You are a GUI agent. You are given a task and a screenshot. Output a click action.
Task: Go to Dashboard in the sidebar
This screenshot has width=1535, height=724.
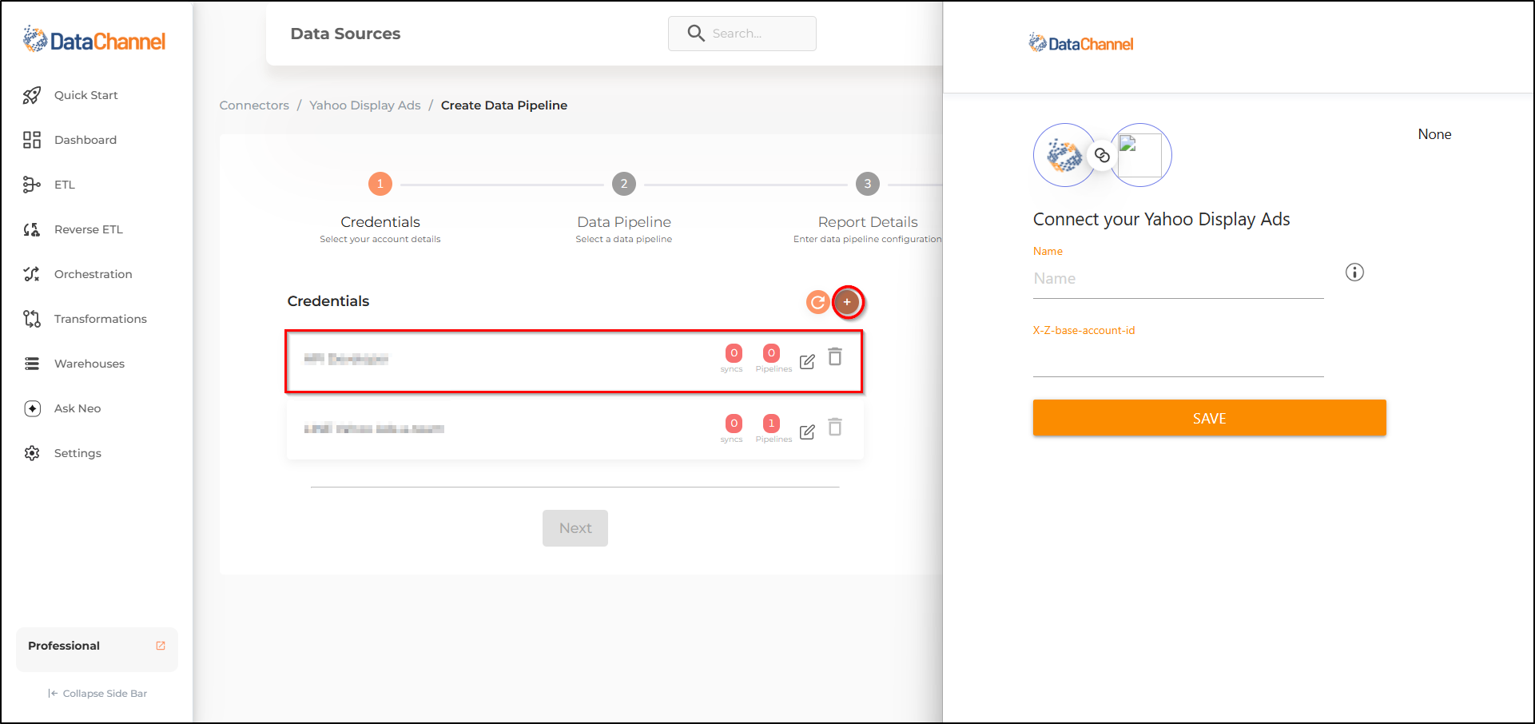pyautogui.click(x=85, y=140)
